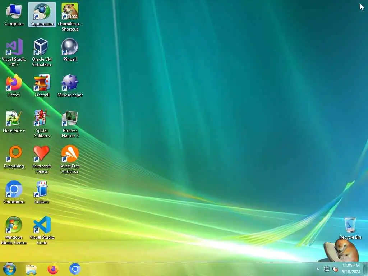This screenshot has width=368, height=276.
Task: Open the clock showing 12:05 PM
Action: coord(351,269)
